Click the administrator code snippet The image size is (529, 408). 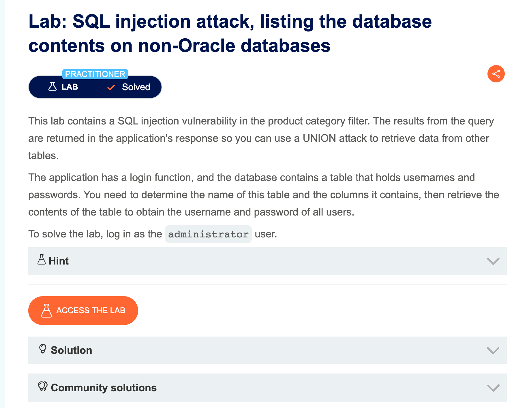tap(208, 234)
